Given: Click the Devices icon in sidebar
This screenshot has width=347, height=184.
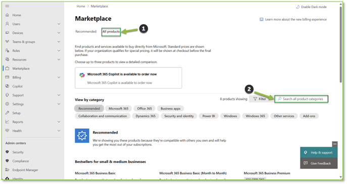Looking at the screenshot, I should 7,33.
